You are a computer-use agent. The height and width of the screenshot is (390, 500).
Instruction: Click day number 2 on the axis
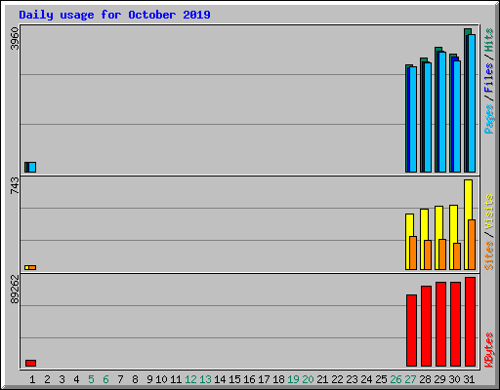[47, 379]
